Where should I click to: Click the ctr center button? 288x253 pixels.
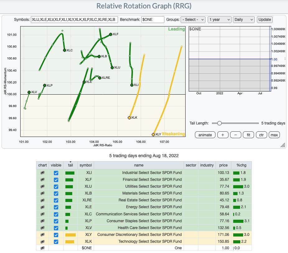(261, 135)
